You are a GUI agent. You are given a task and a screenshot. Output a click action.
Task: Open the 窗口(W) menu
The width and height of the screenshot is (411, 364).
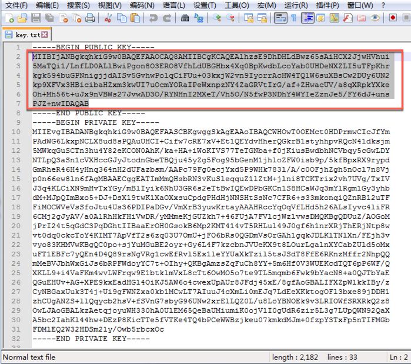[360, 5]
